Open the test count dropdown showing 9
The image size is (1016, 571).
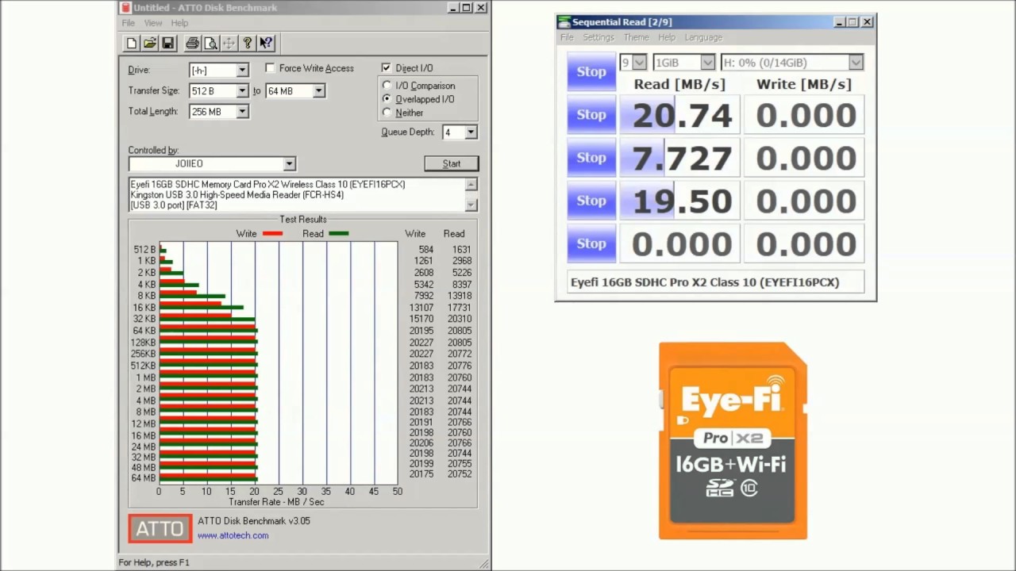coord(633,63)
